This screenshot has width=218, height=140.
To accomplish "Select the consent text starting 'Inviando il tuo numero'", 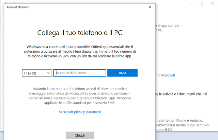I will (x=80, y=96).
